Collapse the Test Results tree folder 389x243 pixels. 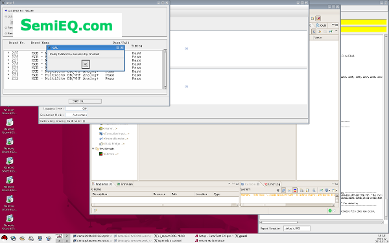pyautogui.click(x=93, y=149)
